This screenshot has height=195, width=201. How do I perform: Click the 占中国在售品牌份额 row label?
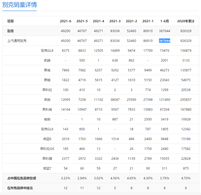(x=22, y=178)
